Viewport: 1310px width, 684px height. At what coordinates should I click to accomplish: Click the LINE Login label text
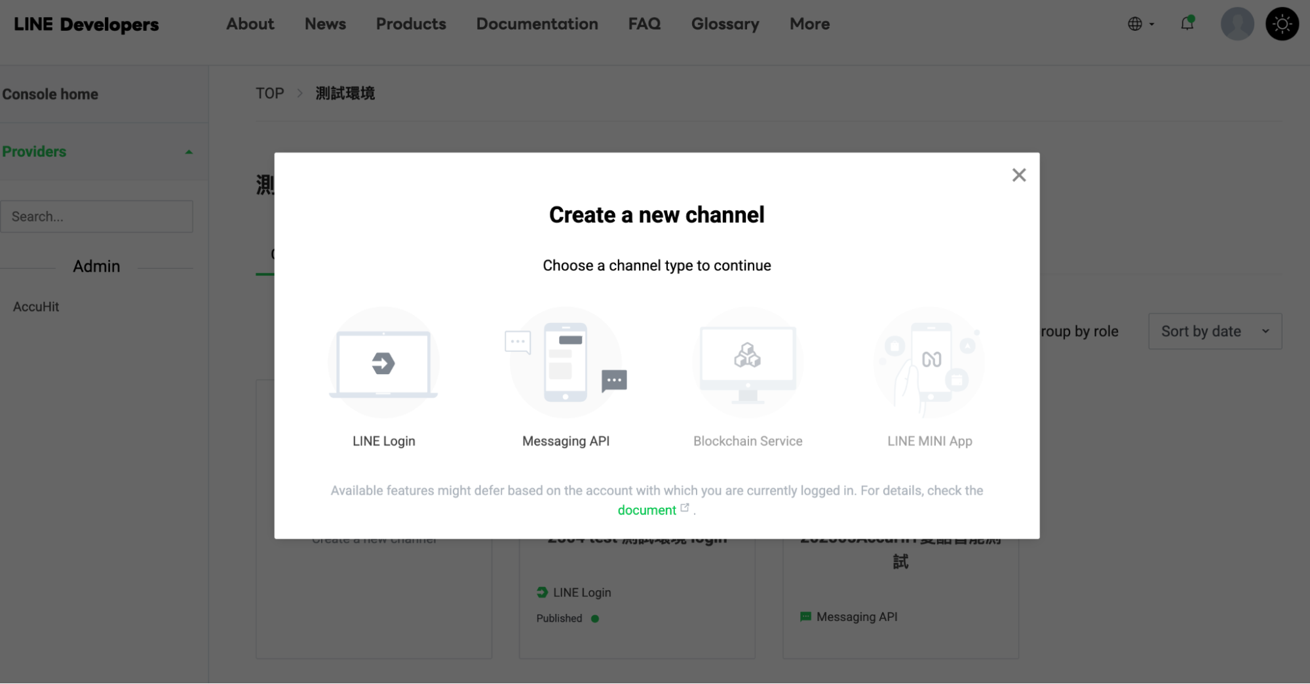point(383,441)
